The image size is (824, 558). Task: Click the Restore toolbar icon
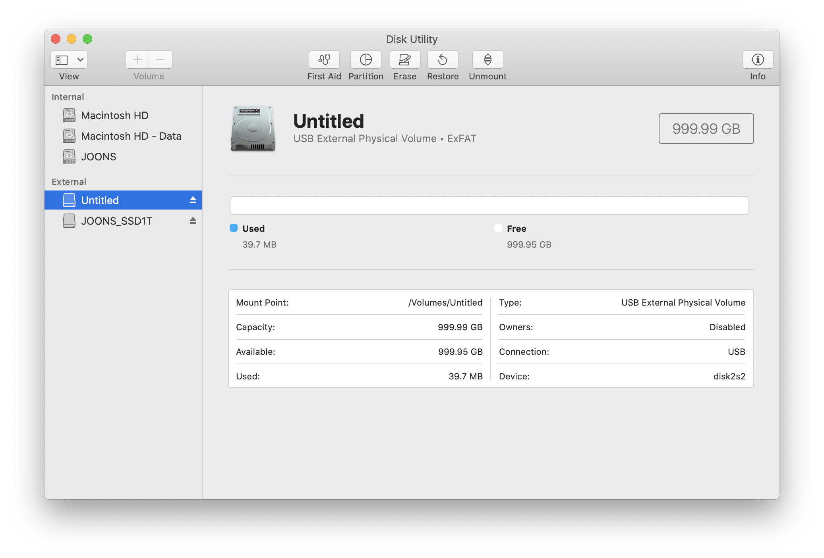pyautogui.click(x=443, y=60)
